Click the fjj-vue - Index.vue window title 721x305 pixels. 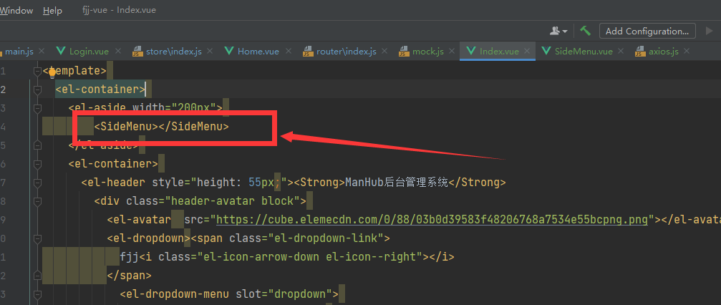pyautogui.click(x=119, y=10)
